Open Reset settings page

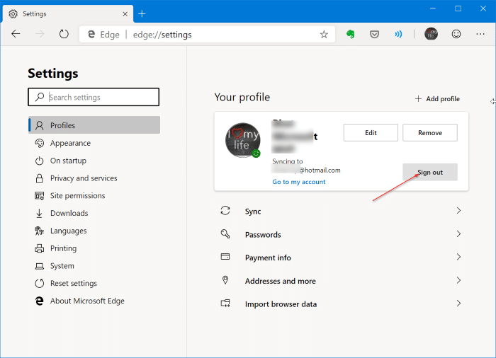tap(94, 284)
